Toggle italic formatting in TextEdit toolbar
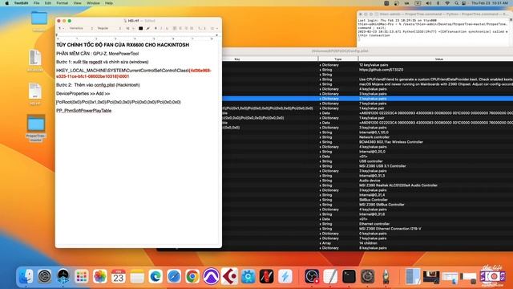513x289 pixels. pyautogui.click(x=161, y=29)
